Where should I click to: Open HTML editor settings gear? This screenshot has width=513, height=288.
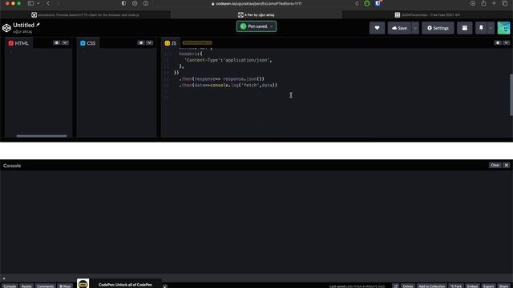click(57, 42)
